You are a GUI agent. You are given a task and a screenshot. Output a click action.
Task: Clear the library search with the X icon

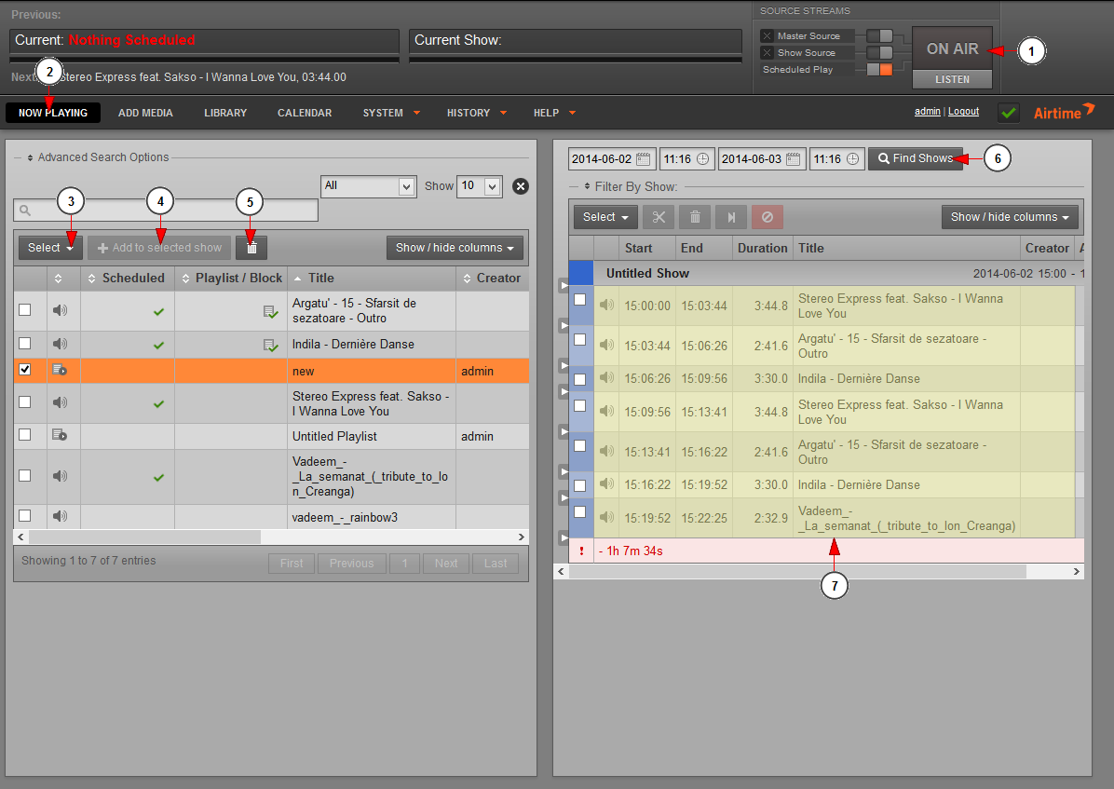click(521, 186)
